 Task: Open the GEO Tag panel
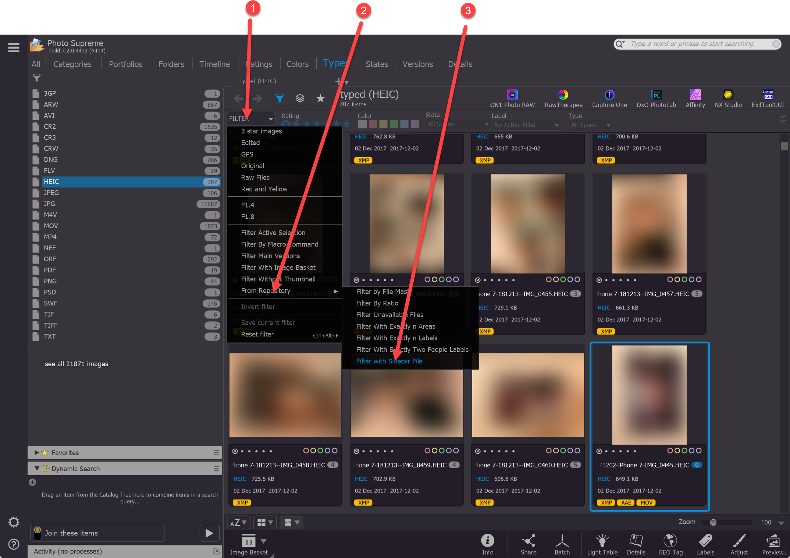(670, 544)
